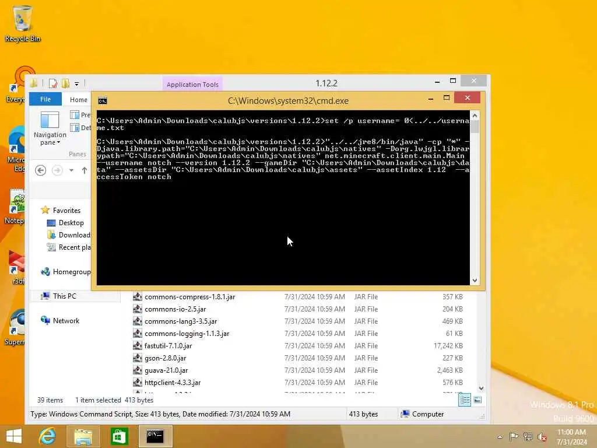
Task: Switch to the Home ribbon tab
Action: pos(79,99)
